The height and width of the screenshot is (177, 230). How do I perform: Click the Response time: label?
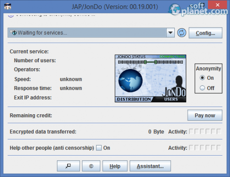point(33,88)
